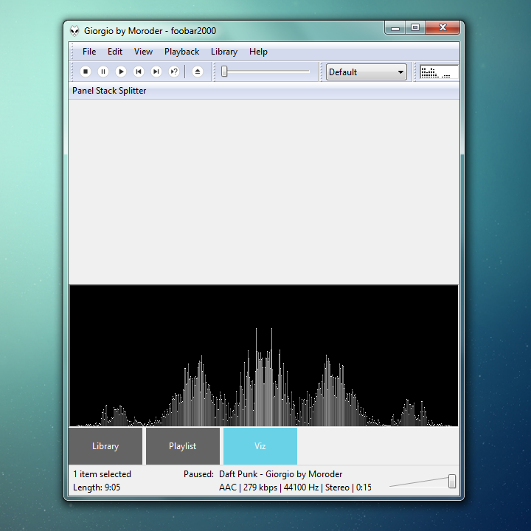Open the View menu
The width and height of the screenshot is (531, 531).
[x=143, y=52]
